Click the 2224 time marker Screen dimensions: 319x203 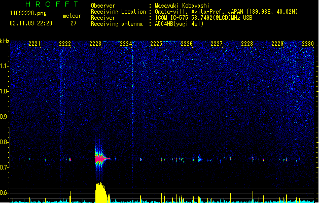click(x=126, y=44)
